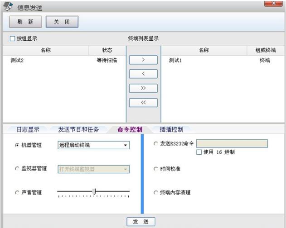Switch to the 日志显示 tab
The height and width of the screenshot is (228, 286).
click(28, 129)
